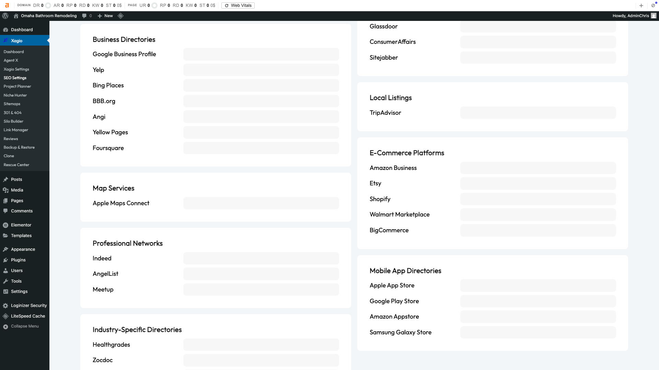Focus the Bing Places field
Image resolution: width=659 pixels, height=370 pixels.
click(261, 85)
